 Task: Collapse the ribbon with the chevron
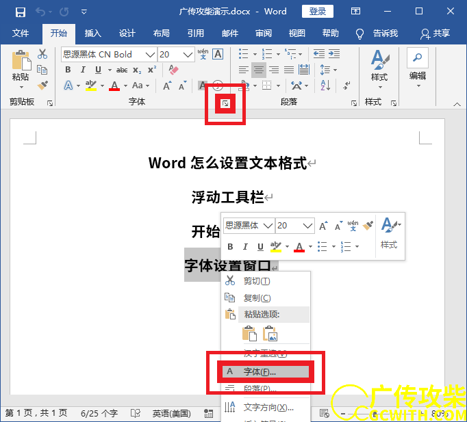(x=457, y=104)
